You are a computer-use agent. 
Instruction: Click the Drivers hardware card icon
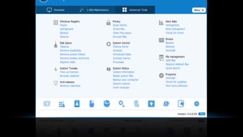point(161,40)
